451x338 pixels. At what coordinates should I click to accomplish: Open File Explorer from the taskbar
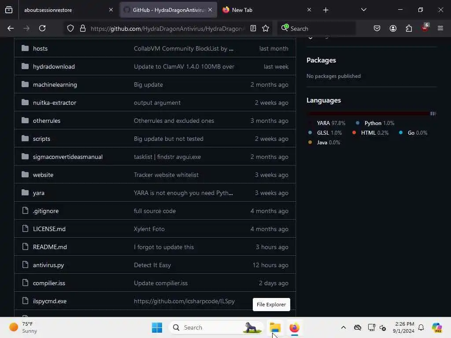pyautogui.click(x=275, y=327)
